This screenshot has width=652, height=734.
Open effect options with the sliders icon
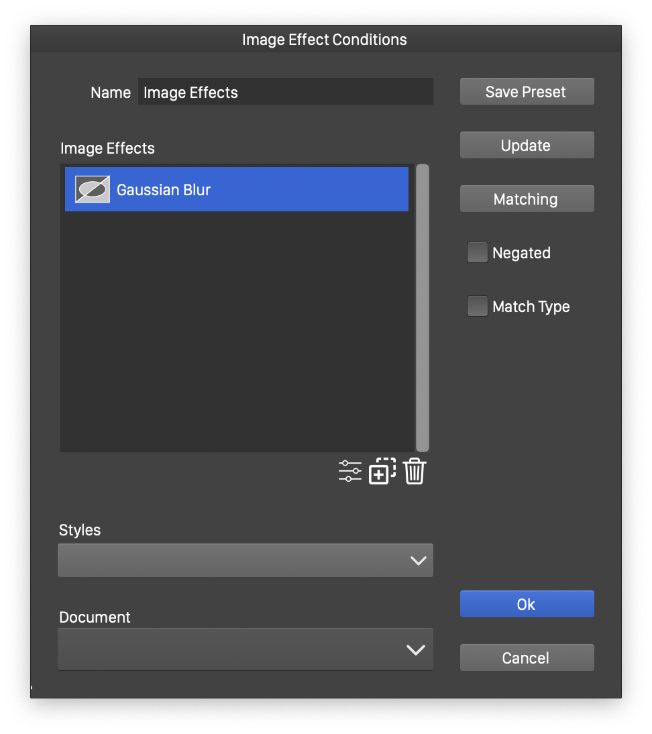(x=349, y=471)
